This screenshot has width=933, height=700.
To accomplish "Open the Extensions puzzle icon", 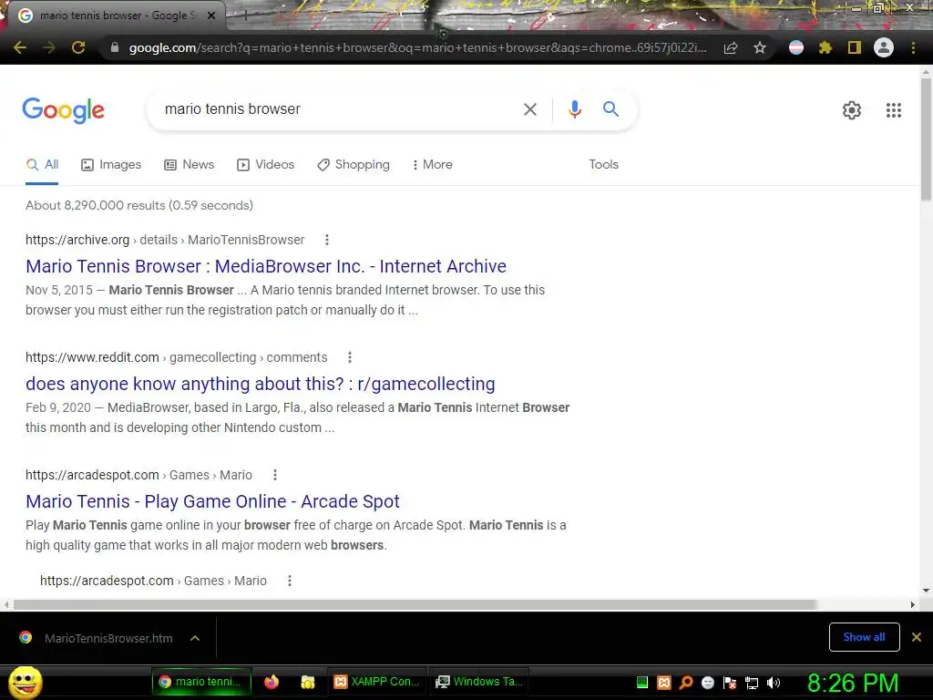I will 825,47.
